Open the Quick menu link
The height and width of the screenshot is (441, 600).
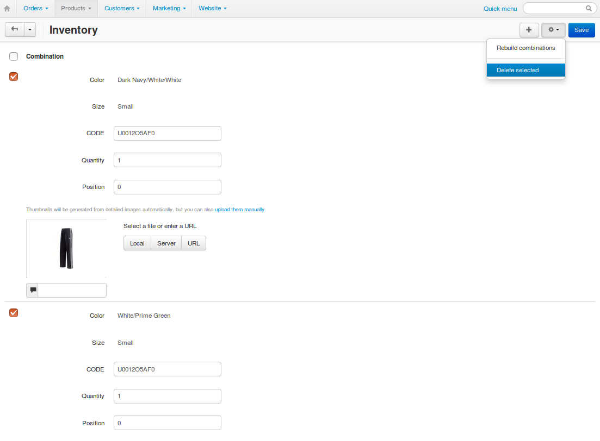click(500, 8)
